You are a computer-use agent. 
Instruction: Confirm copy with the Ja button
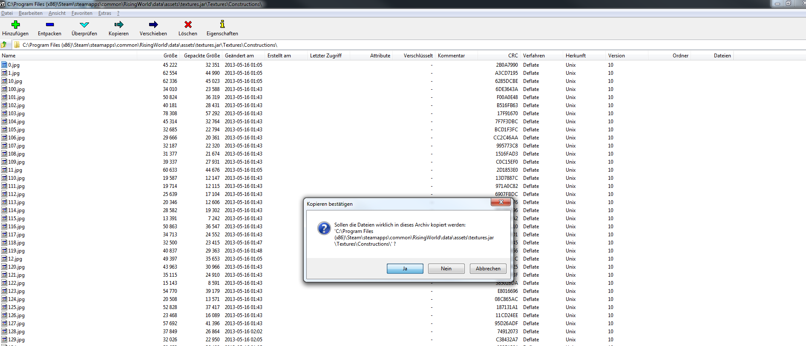405,269
